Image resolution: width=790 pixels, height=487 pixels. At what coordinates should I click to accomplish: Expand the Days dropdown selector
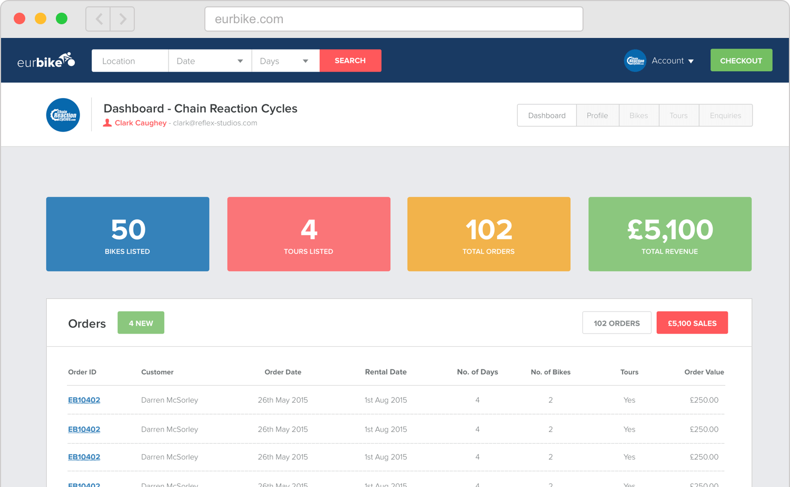(x=285, y=61)
